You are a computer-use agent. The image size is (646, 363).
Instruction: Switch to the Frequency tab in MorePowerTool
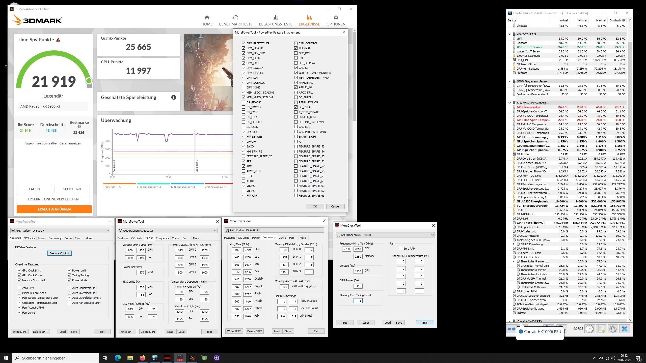pos(162,238)
